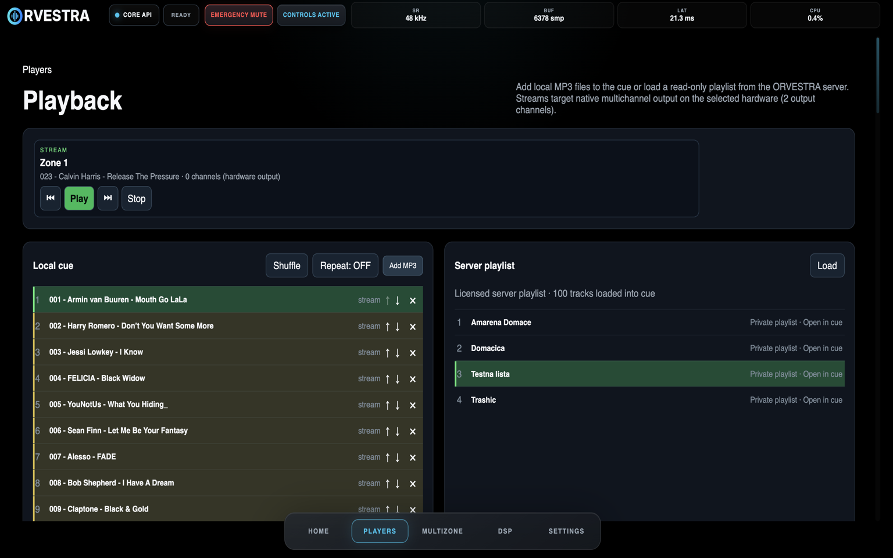Image resolution: width=893 pixels, height=558 pixels.
Task: Move track 002 Harry Romero up
Action: click(388, 327)
